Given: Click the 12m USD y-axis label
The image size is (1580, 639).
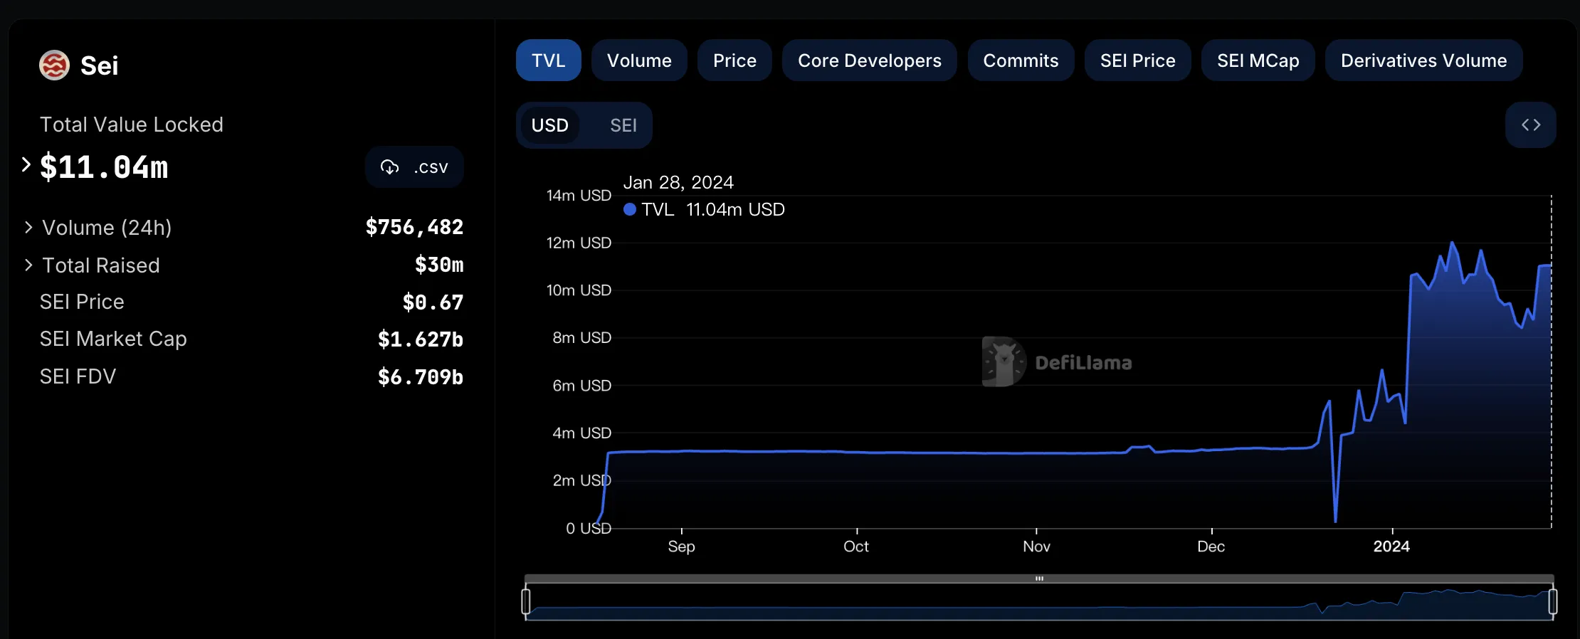Looking at the screenshot, I should [x=579, y=243].
